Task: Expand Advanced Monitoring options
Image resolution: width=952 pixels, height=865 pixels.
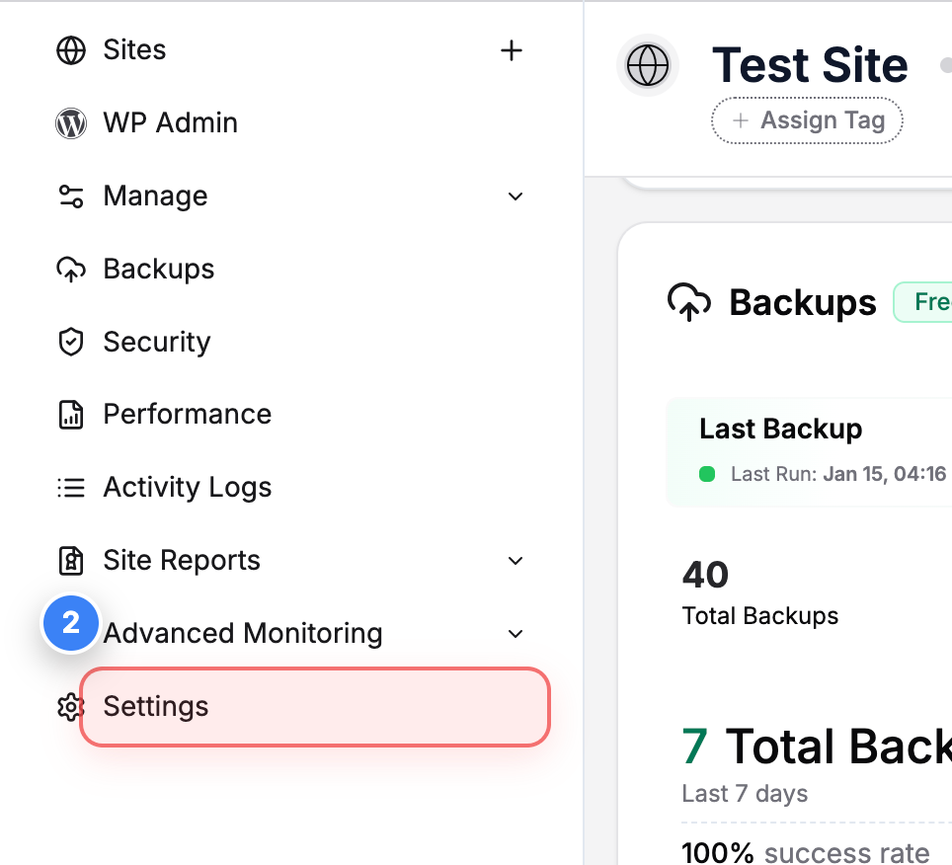Action: 515,633
